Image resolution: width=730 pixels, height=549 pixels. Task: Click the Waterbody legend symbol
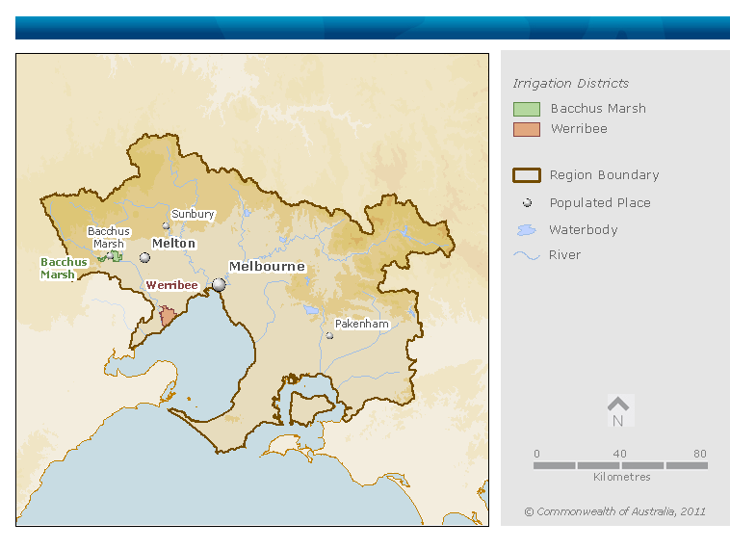[x=527, y=229]
